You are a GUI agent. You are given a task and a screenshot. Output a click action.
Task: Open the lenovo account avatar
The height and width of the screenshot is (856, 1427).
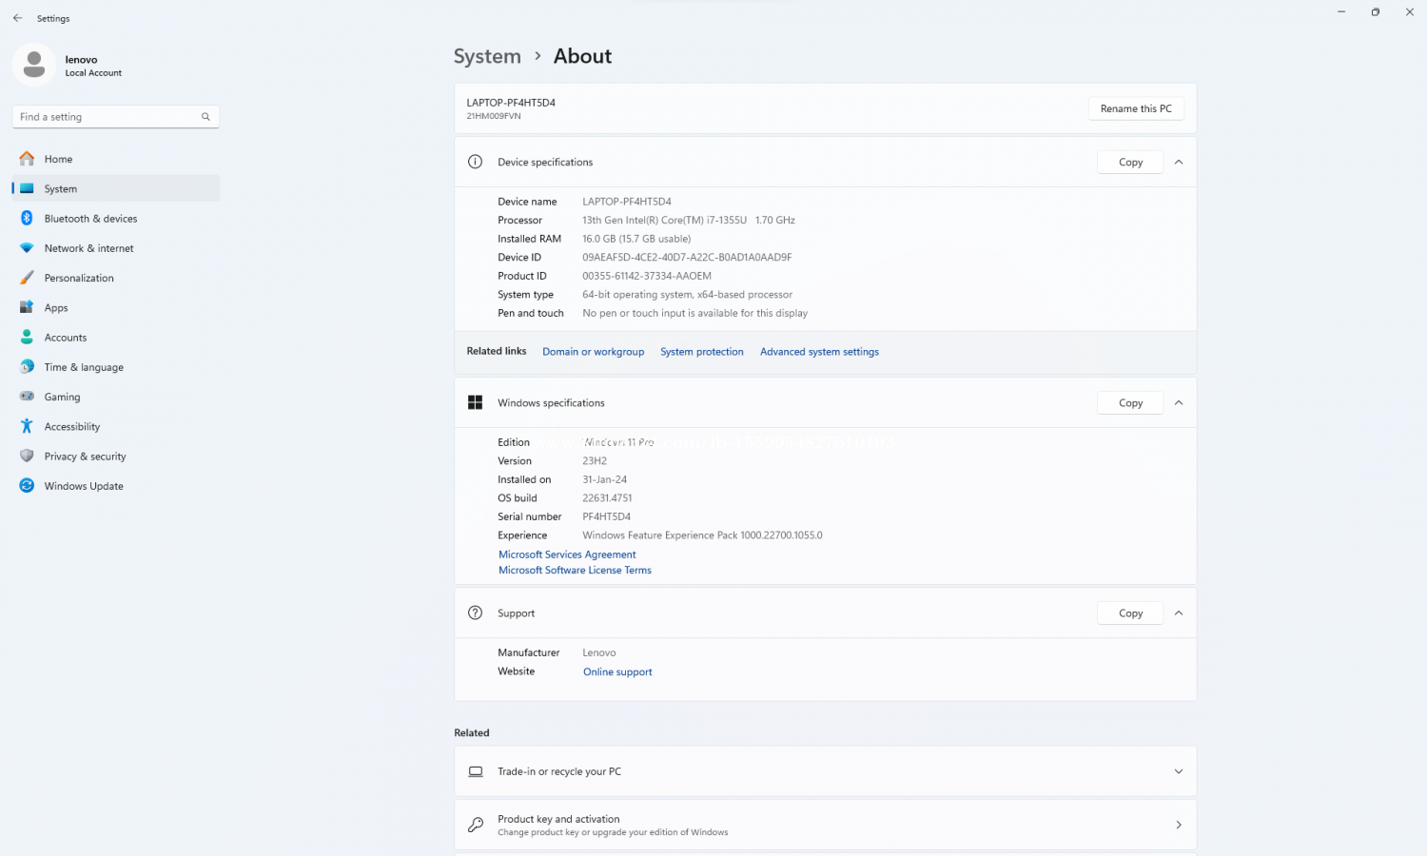point(34,65)
